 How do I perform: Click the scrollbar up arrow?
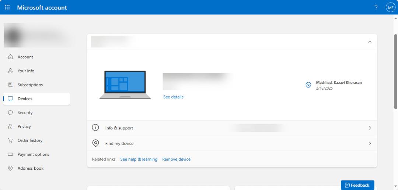click(395, 18)
